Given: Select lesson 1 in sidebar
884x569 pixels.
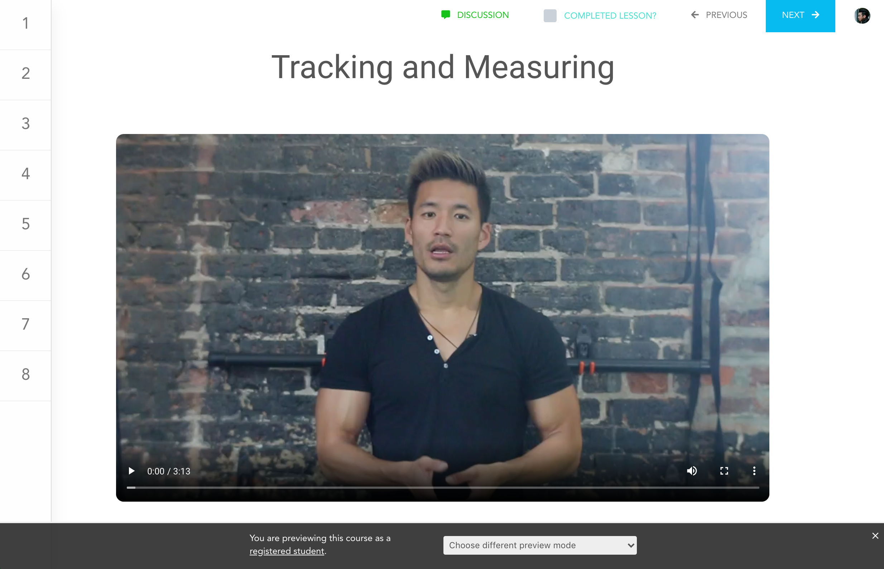Looking at the screenshot, I should [25, 24].
